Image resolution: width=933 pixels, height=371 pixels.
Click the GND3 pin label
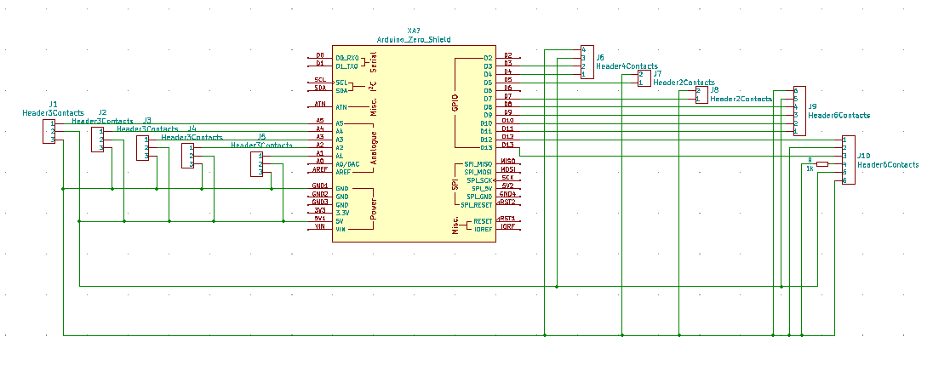coord(320,203)
